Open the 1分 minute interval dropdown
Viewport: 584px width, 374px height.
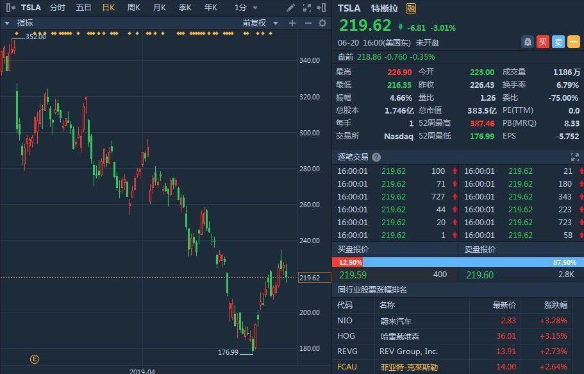click(246, 8)
